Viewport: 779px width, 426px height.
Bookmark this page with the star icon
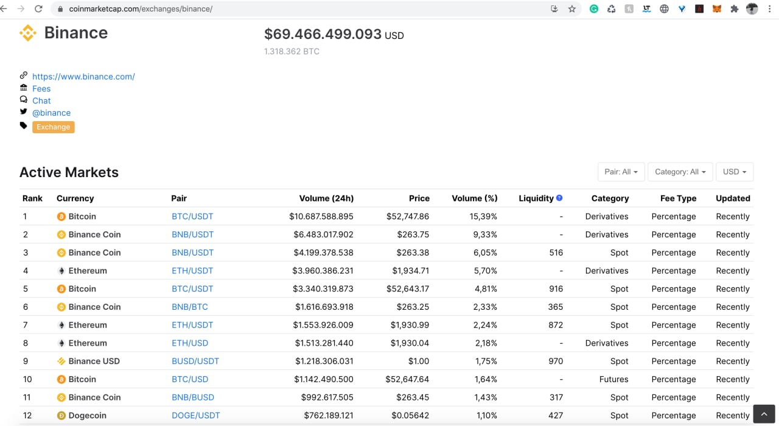click(572, 9)
